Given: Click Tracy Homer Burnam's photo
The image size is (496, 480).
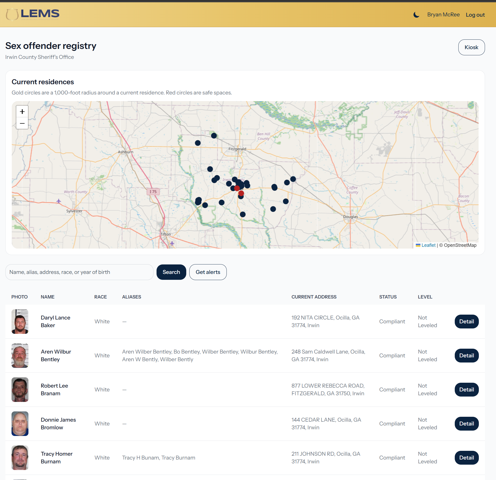Looking at the screenshot, I should click(x=20, y=458).
